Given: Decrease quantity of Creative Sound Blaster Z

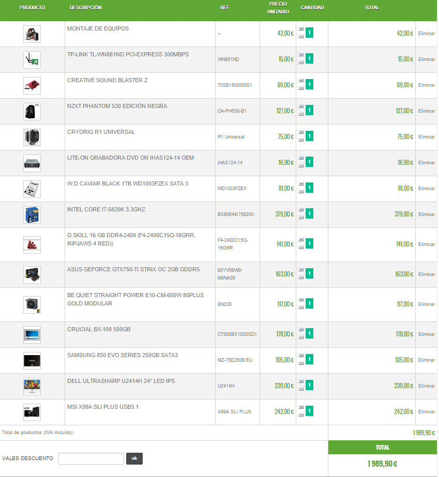Looking at the screenshot, I should pyautogui.click(x=301, y=88).
